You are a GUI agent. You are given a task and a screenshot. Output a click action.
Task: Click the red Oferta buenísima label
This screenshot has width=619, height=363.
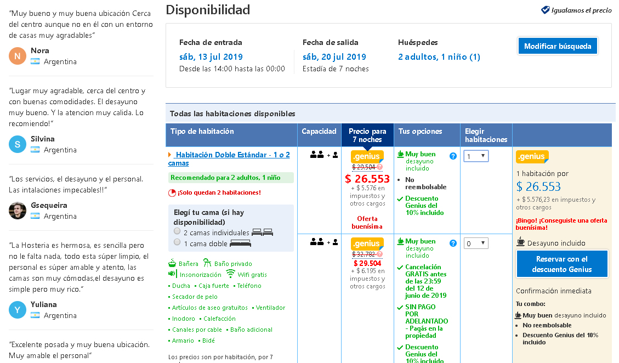pos(367,223)
